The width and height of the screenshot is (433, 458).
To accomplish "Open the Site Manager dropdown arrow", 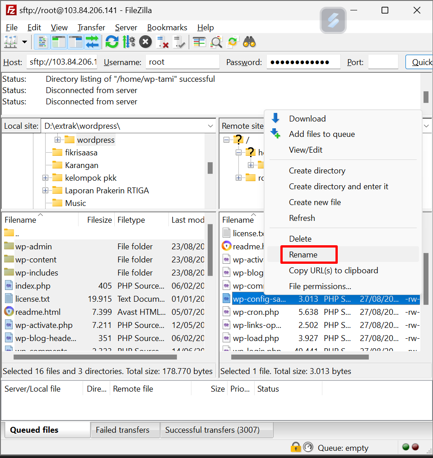I will coord(25,42).
